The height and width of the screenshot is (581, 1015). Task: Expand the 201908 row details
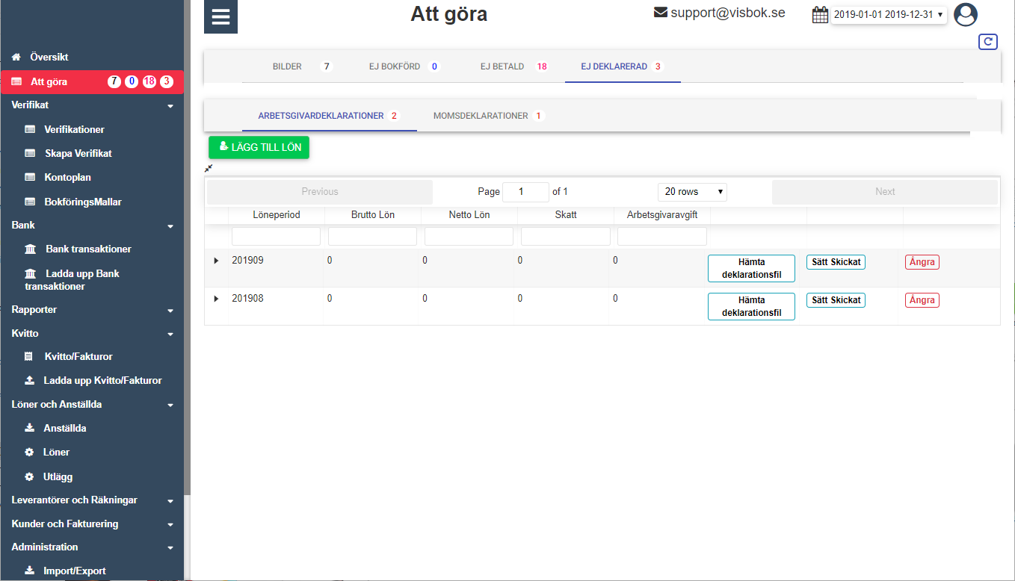[217, 299]
